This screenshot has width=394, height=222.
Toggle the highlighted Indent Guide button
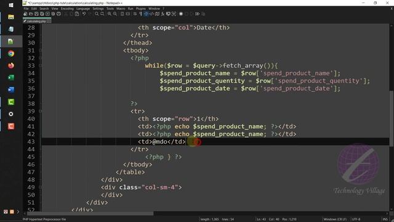click(146, 14)
